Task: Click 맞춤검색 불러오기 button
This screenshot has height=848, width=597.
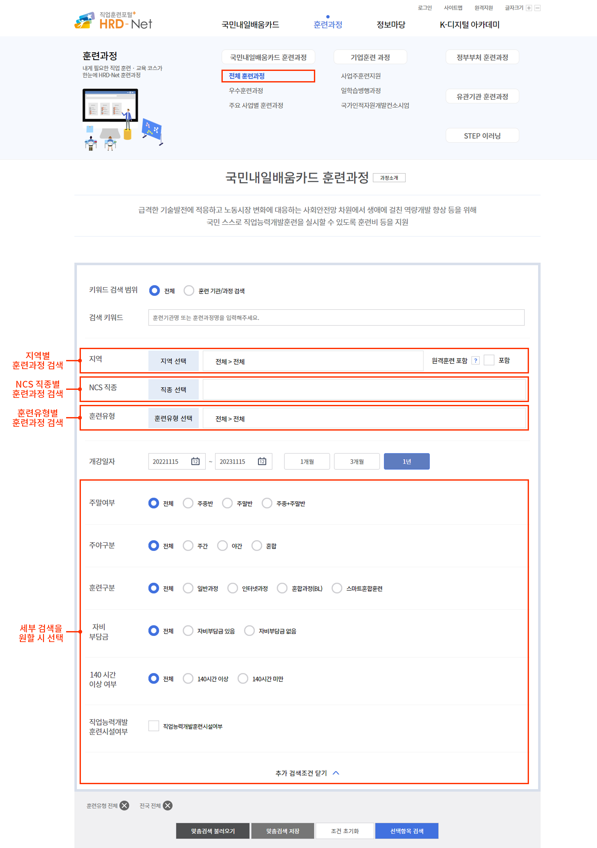Action: 213,831
